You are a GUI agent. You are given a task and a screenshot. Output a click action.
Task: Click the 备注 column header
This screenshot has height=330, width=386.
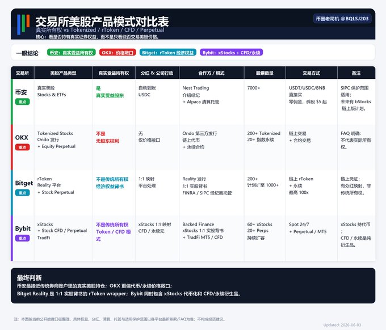tap(356, 73)
